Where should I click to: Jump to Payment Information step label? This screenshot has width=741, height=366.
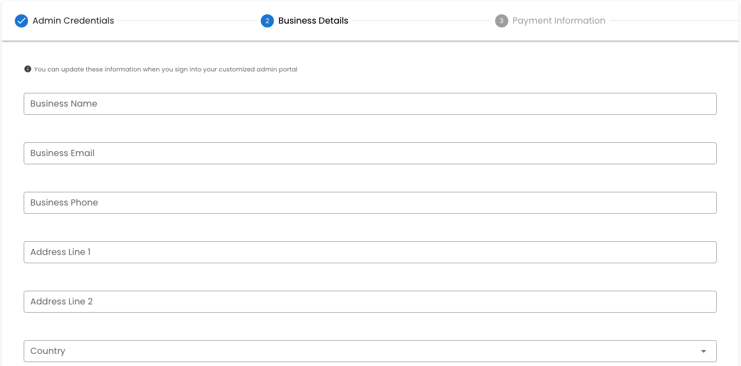coord(558,21)
